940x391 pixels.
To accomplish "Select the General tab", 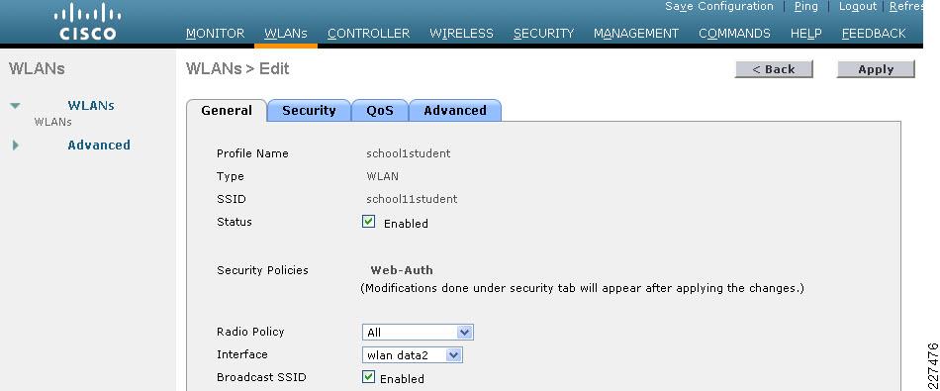I will click(x=227, y=111).
